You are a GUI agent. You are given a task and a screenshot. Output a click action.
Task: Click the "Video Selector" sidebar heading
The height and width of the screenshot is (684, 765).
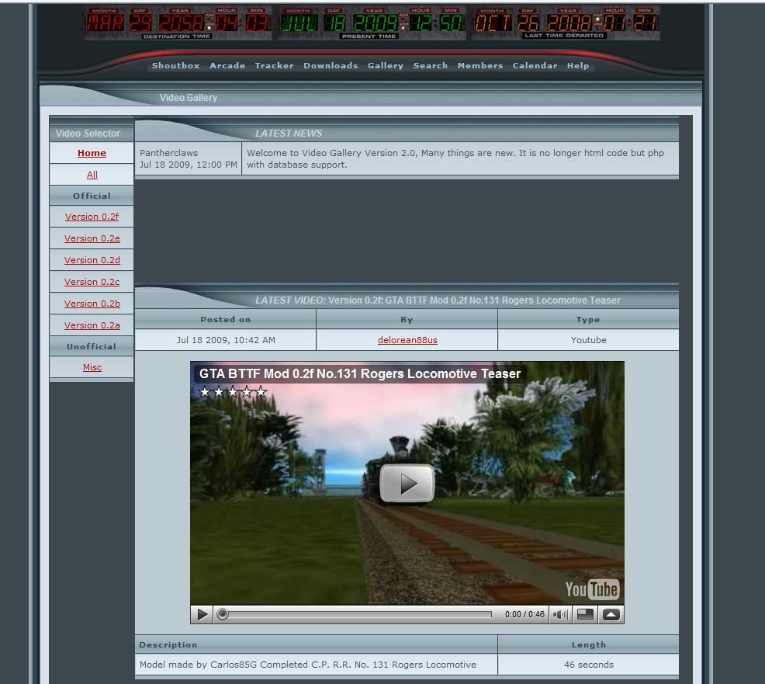(x=88, y=134)
